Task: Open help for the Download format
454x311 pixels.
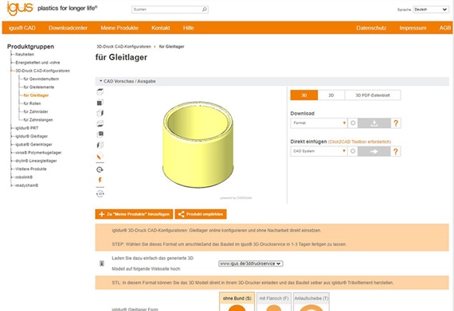Action: (396, 123)
